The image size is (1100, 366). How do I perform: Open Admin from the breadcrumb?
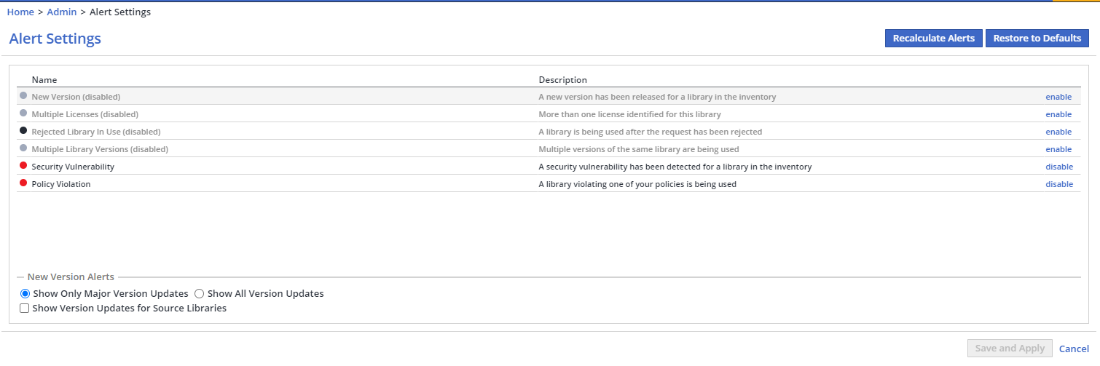(x=62, y=12)
